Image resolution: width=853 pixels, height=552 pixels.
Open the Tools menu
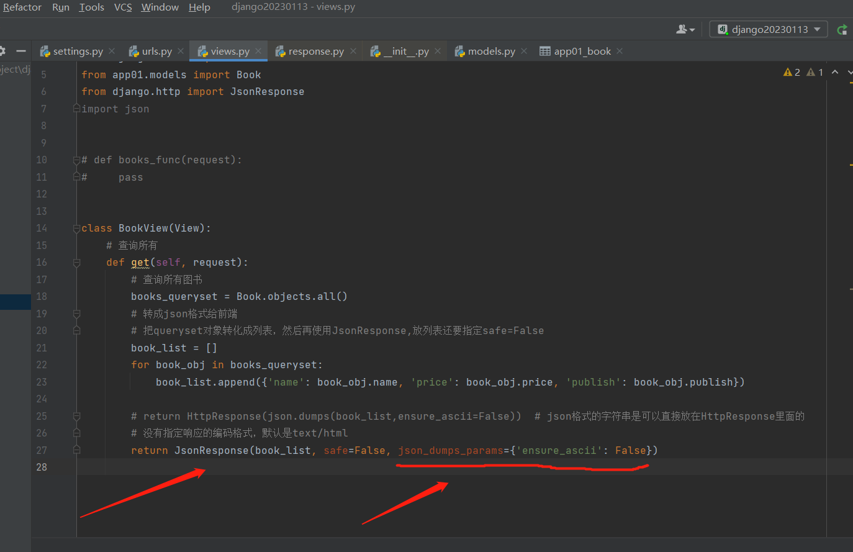(x=92, y=7)
